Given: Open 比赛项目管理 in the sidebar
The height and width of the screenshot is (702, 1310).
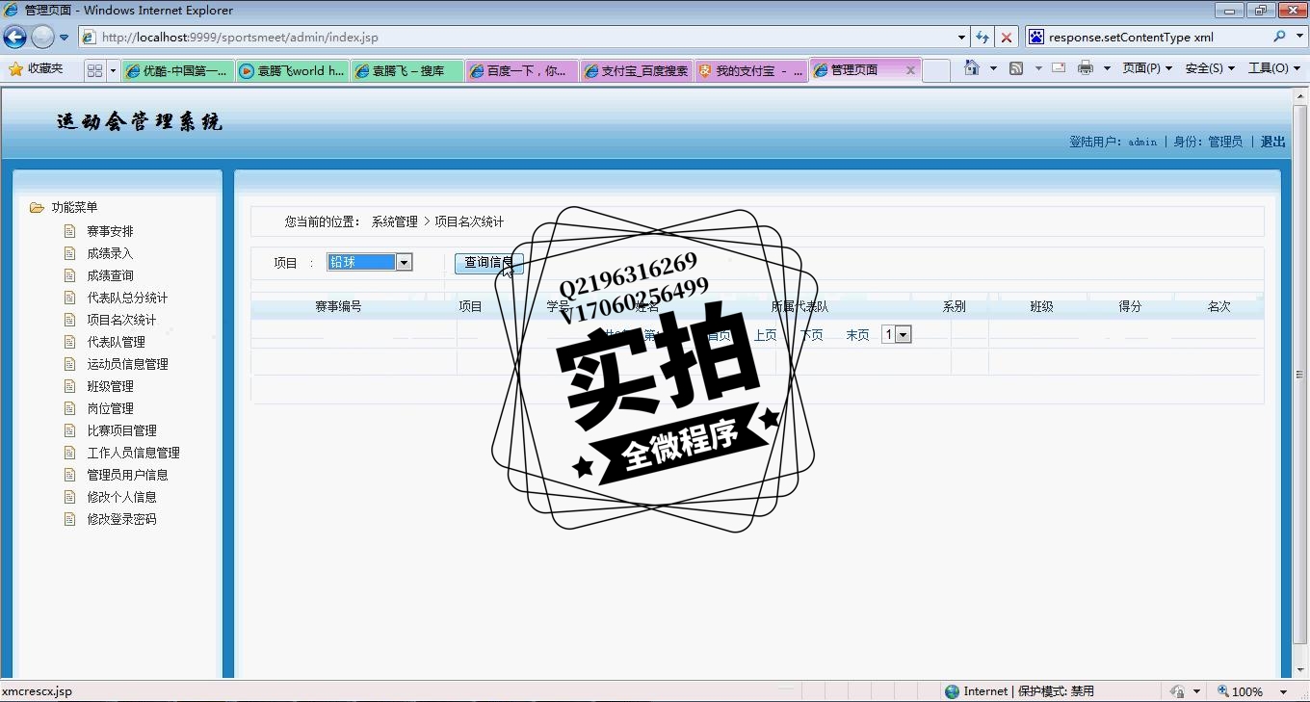Looking at the screenshot, I should point(121,430).
